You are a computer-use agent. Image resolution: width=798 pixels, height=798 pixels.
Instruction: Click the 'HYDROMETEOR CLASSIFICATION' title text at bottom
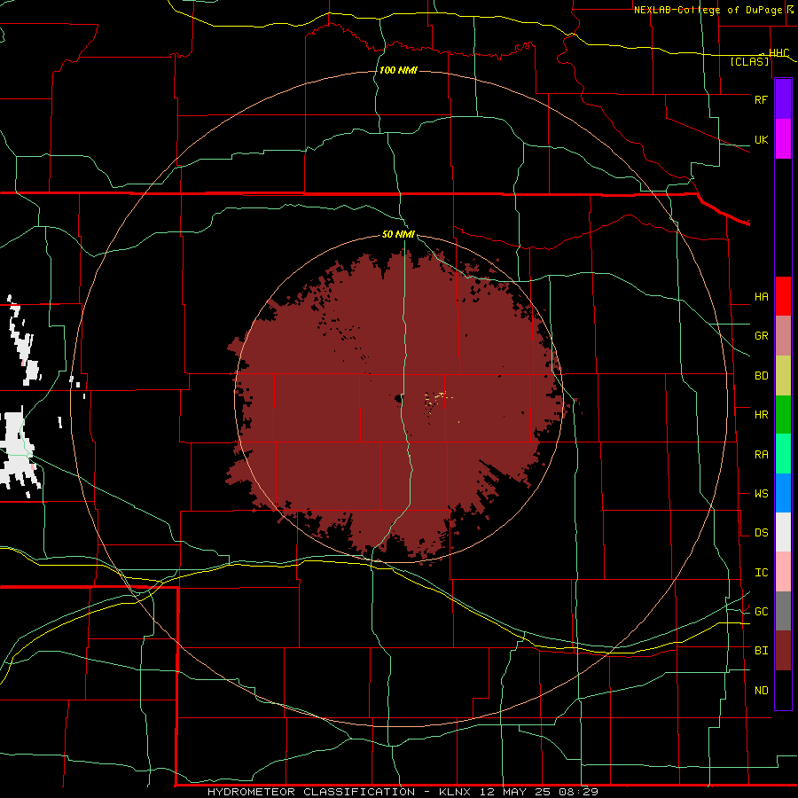311,792
